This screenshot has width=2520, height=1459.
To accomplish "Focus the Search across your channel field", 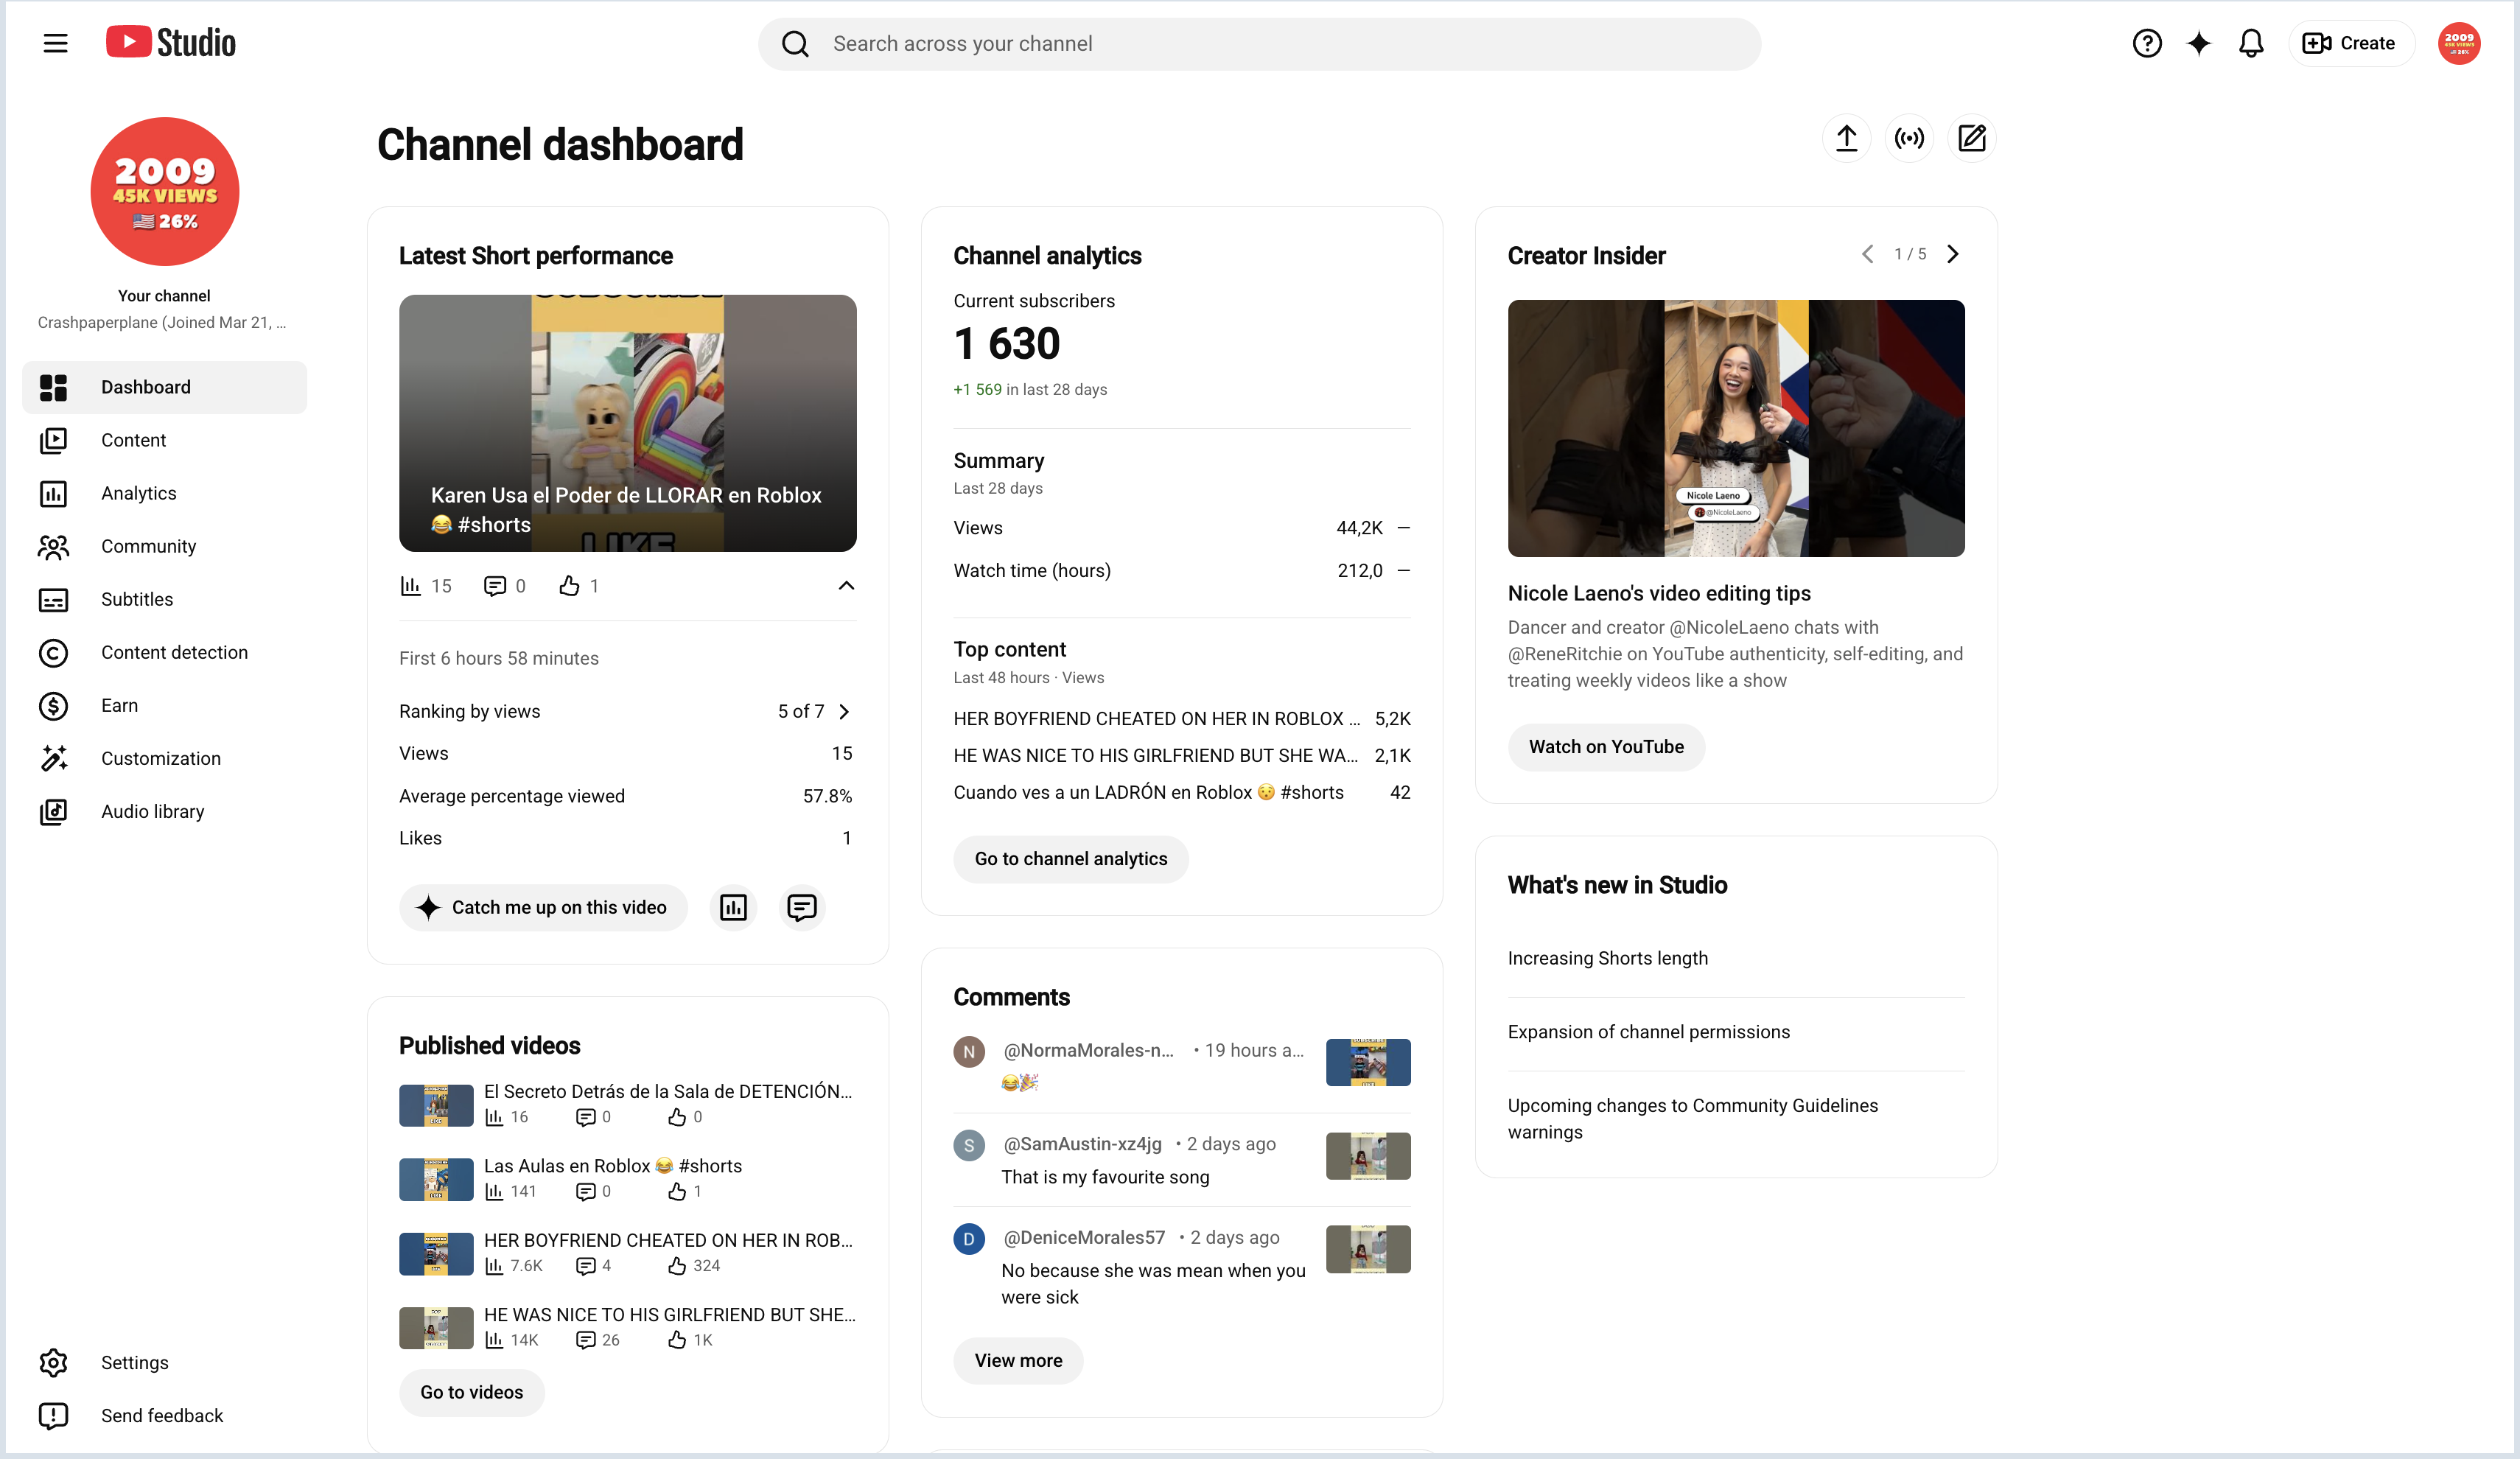I will click(1259, 43).
